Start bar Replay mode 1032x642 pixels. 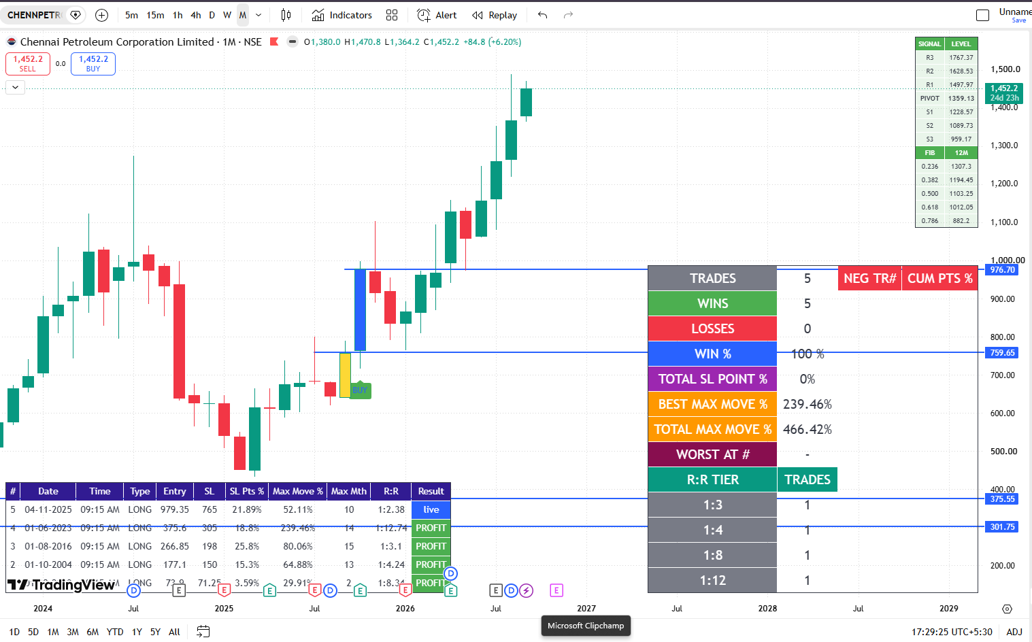(495, 15)
